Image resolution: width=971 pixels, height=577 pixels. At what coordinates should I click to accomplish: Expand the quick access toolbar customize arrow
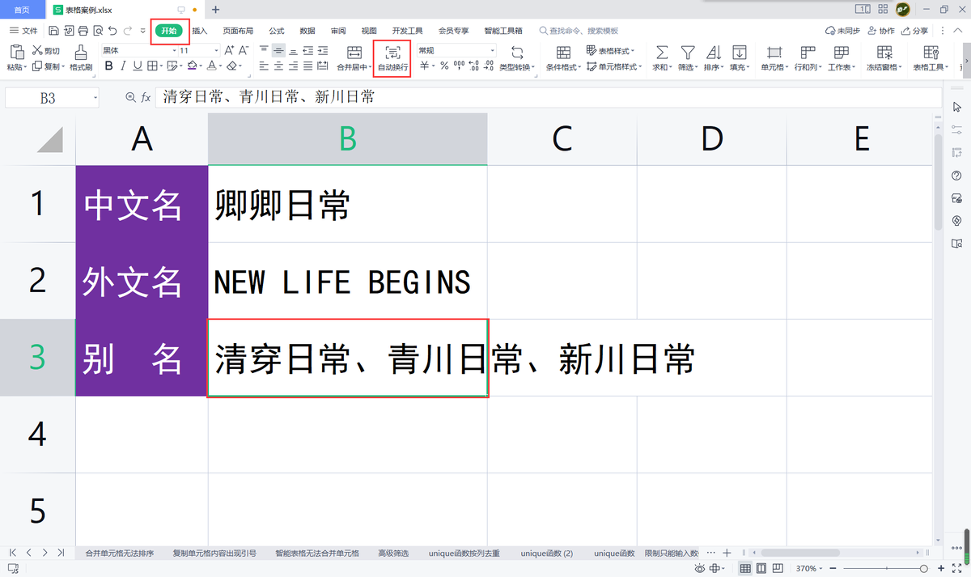pyautogui.click(x=143, y=31)
